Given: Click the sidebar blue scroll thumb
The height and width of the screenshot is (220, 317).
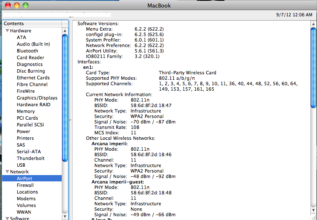Looking at the screenshot, I should 65,98.
